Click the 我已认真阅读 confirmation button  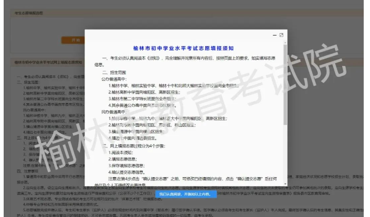pos(186,194)
